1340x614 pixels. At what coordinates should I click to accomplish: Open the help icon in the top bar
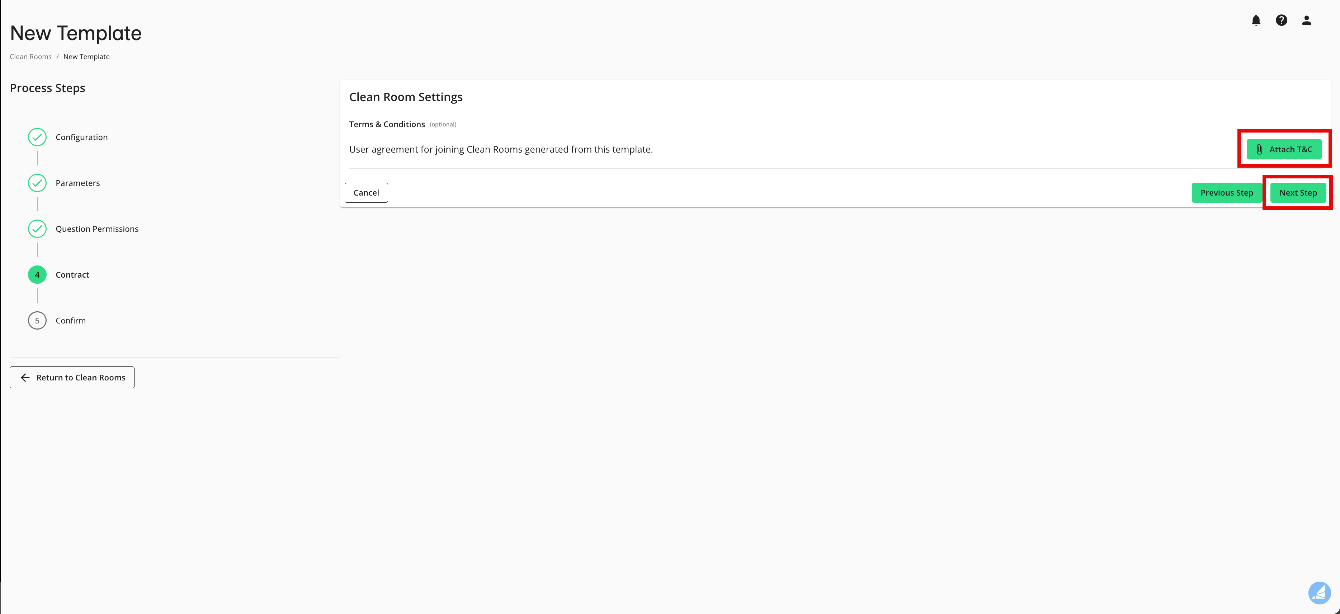coord(1281,20)
